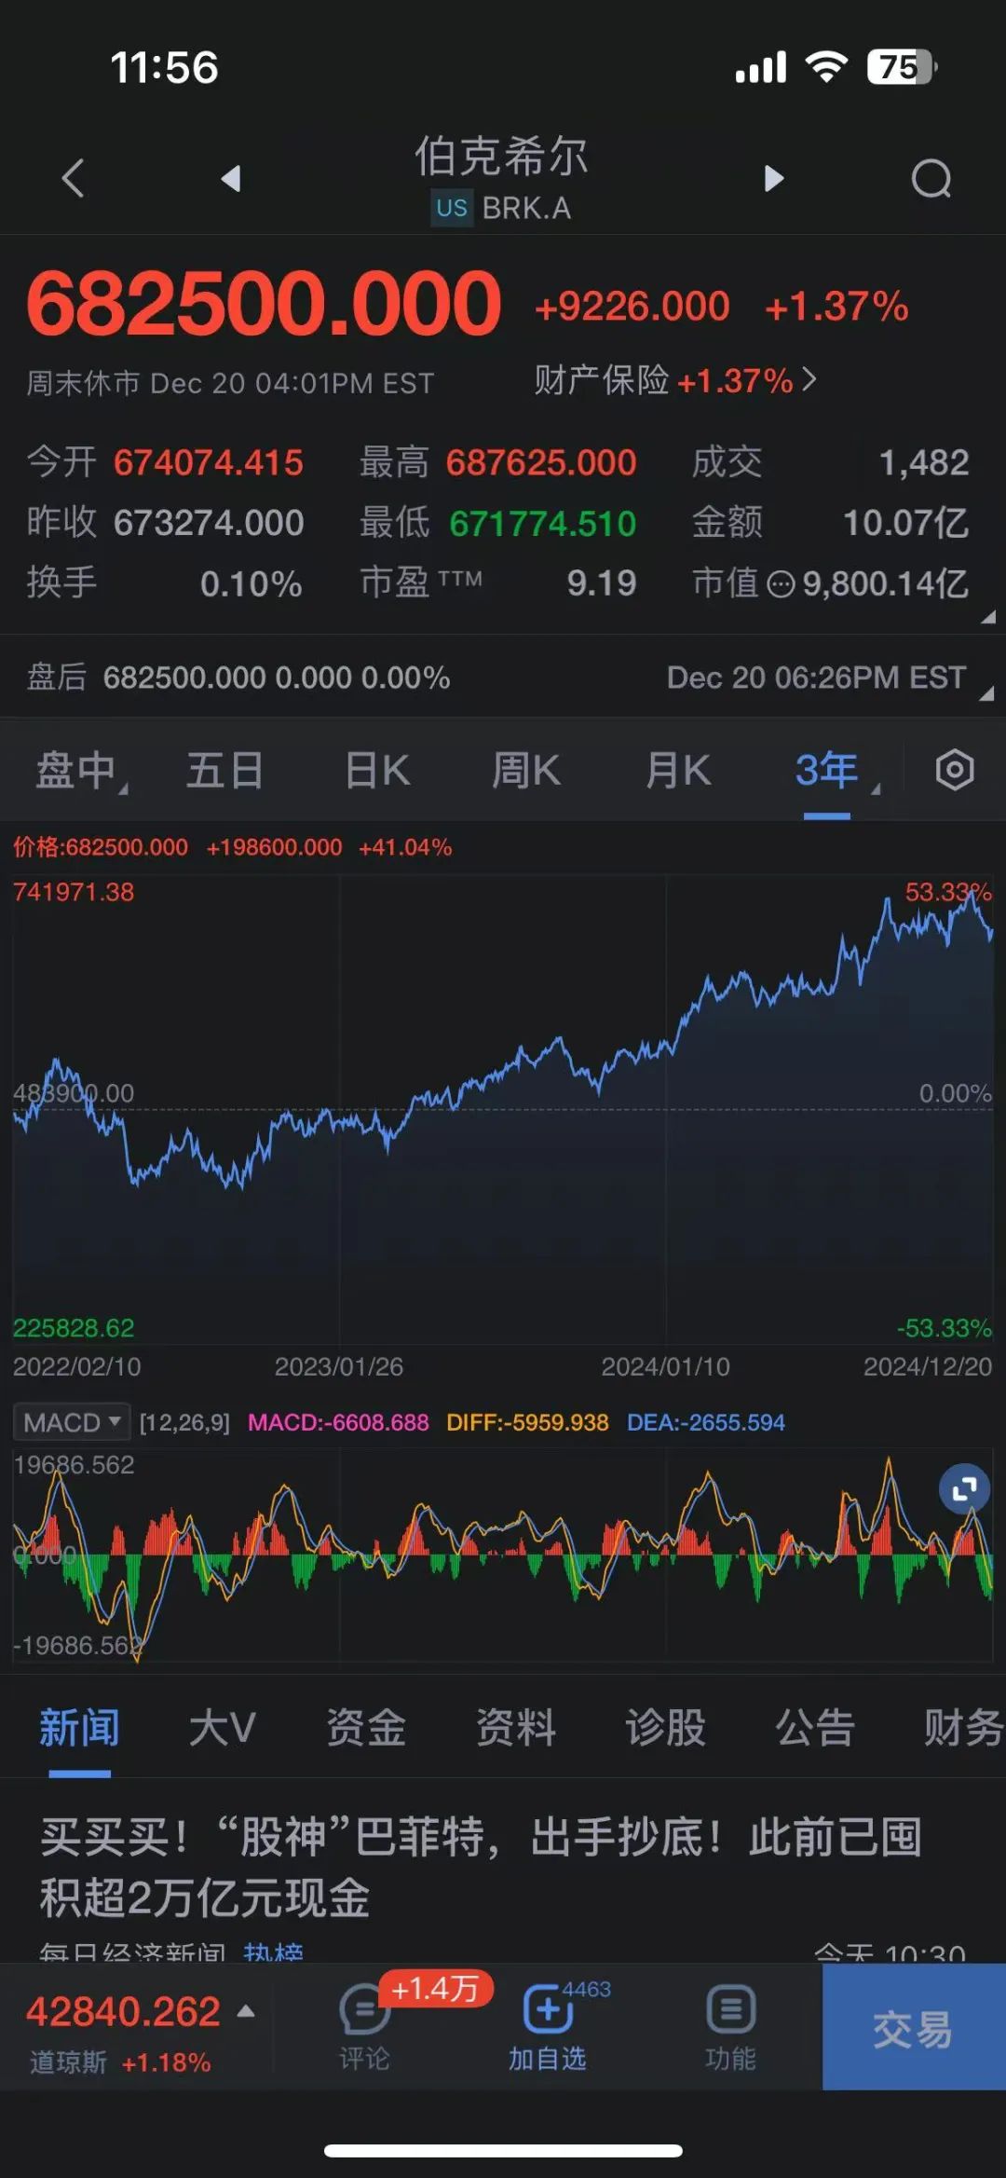This screenshot has width=1006, height=2178.
Task: Tap the 3-year price chart area
Action: pos(503,1109)
